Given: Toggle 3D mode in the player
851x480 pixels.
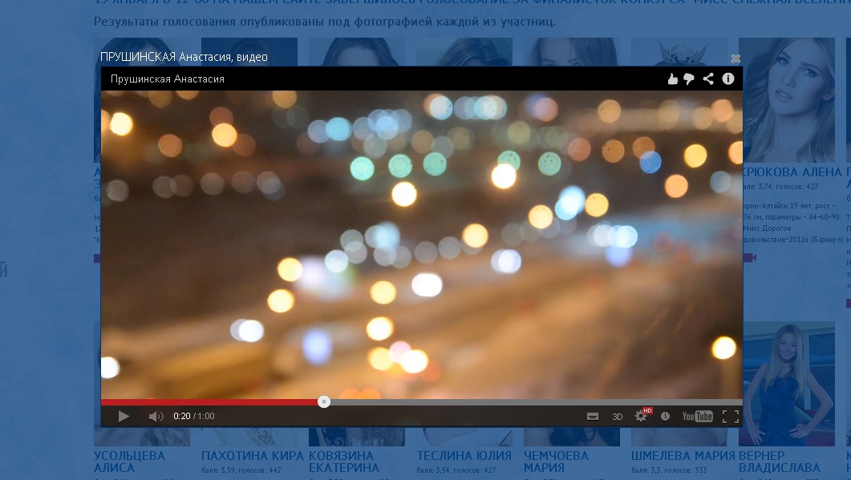Looking at the screenshot, I should point(617,417).
